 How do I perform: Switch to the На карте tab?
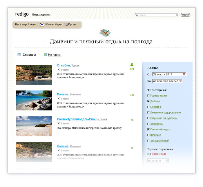click(x=54, y=55)
